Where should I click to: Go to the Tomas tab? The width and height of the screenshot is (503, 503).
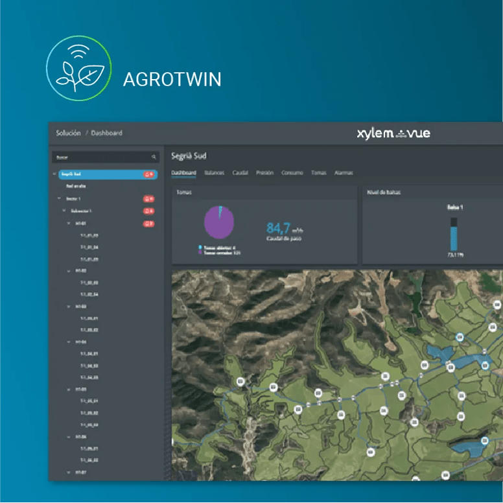coord(318,173)
